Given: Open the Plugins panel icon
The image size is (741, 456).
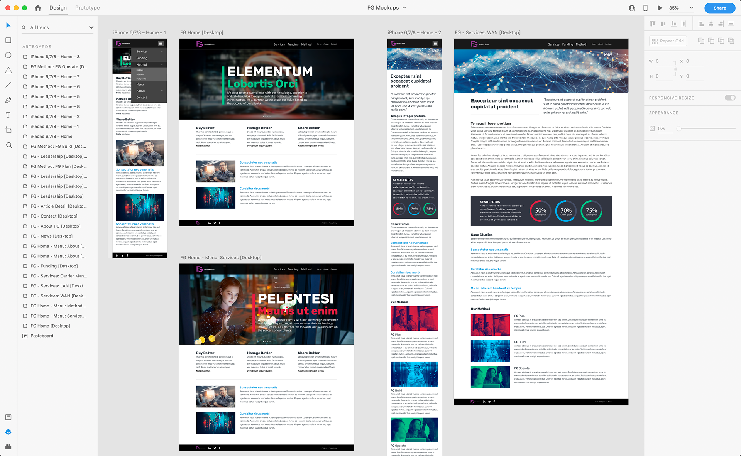Looking at the screenshot, I should pos(8,447).
